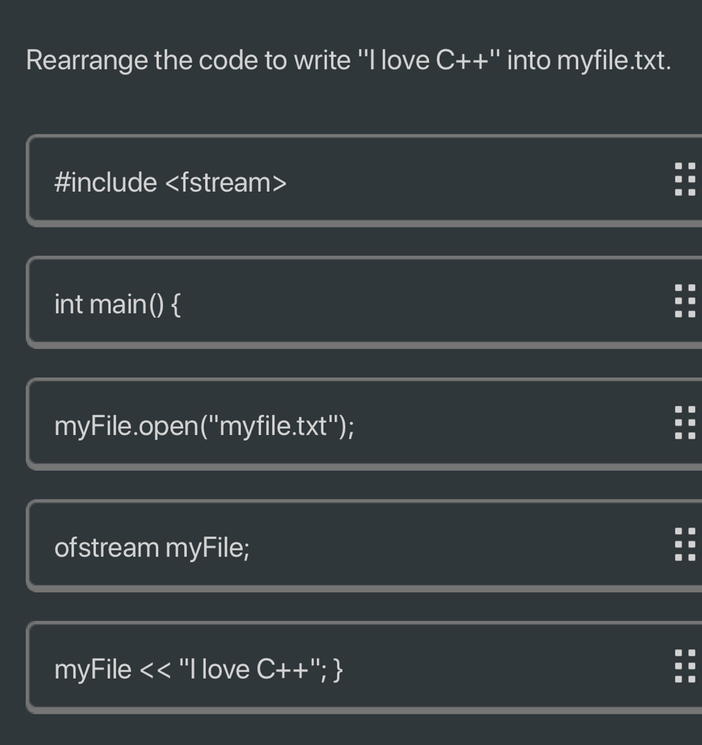Select the "ofstream myFile;" code text

tap(152, 548)
